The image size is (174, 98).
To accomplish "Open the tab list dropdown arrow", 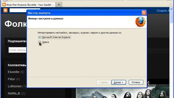I will (170, 4).
